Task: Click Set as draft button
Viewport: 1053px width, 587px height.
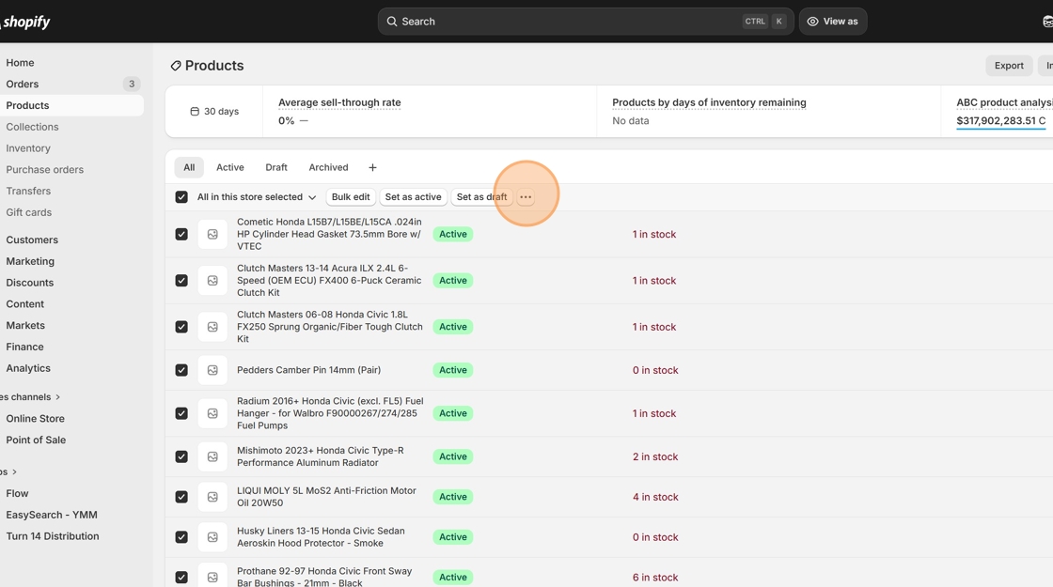Action: [x=481, y=197]
